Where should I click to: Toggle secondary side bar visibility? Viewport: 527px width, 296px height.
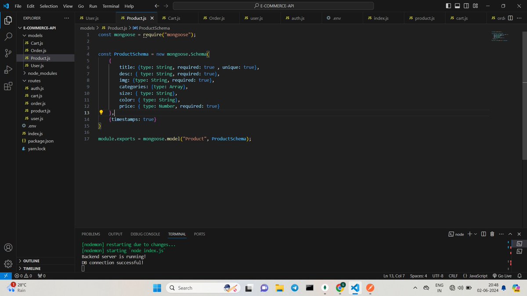click(466, 6)
